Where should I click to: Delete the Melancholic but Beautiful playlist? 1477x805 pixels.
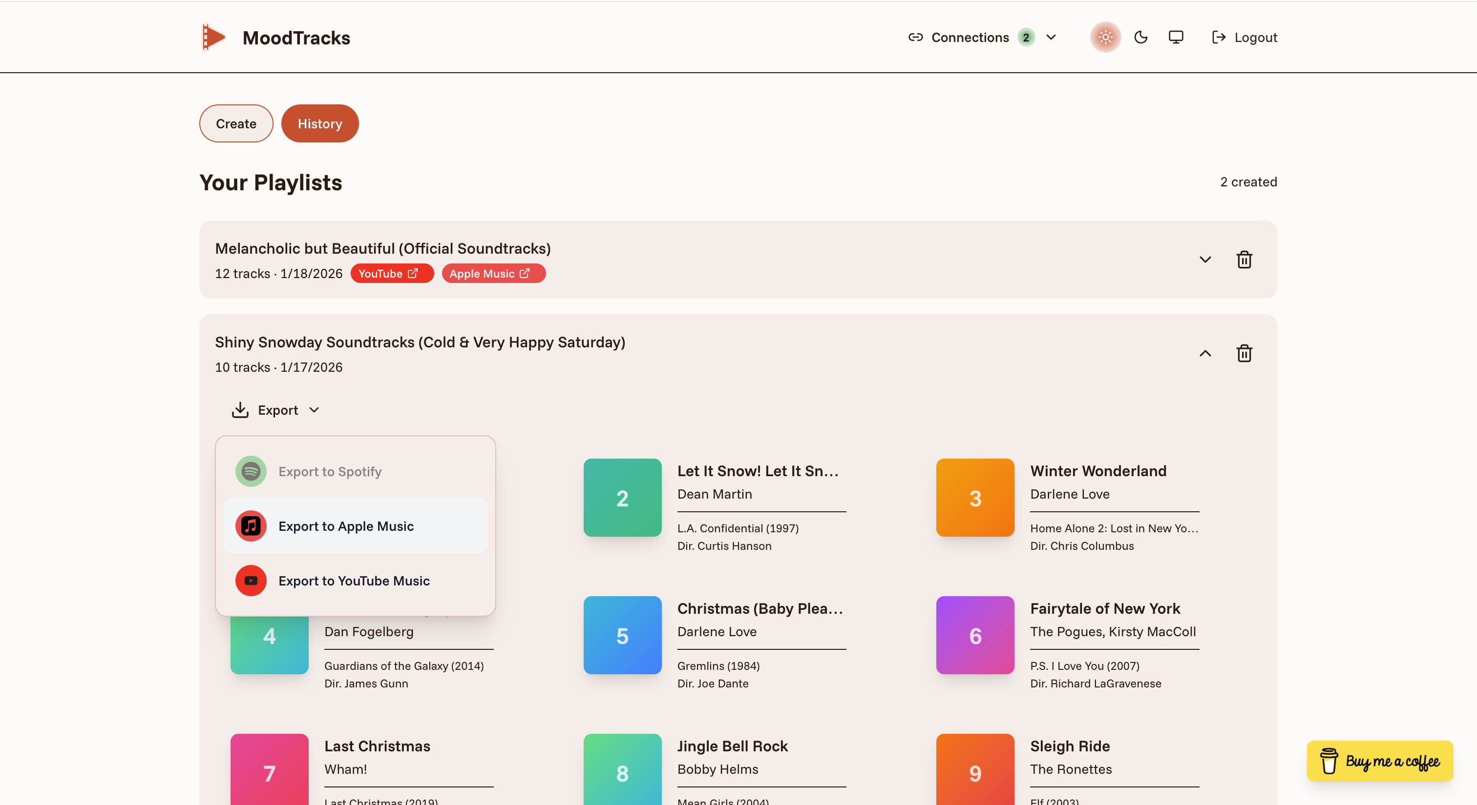click(x=1244, y=260)
